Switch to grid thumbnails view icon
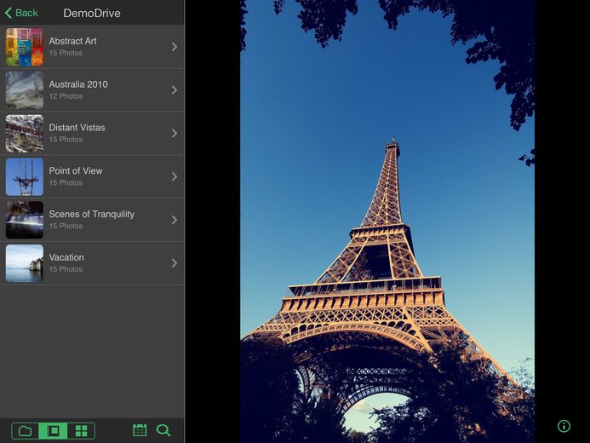 coord(81,430)
